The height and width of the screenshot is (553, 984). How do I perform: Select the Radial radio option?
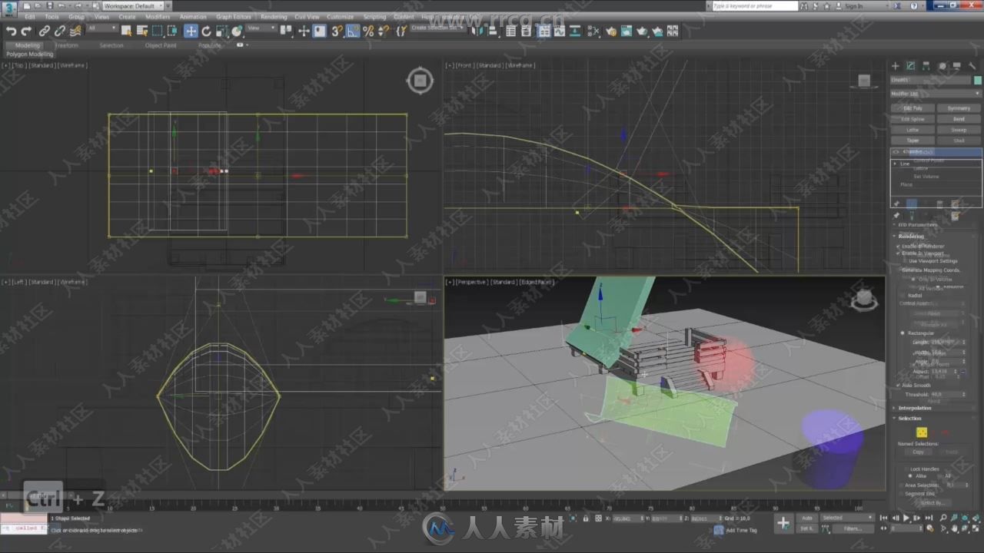pyautogui.click(x=903, y=295)
